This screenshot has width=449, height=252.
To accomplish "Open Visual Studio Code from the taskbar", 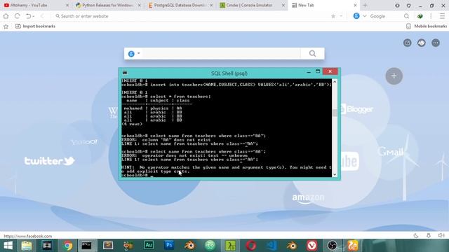I will click(272, 246).
